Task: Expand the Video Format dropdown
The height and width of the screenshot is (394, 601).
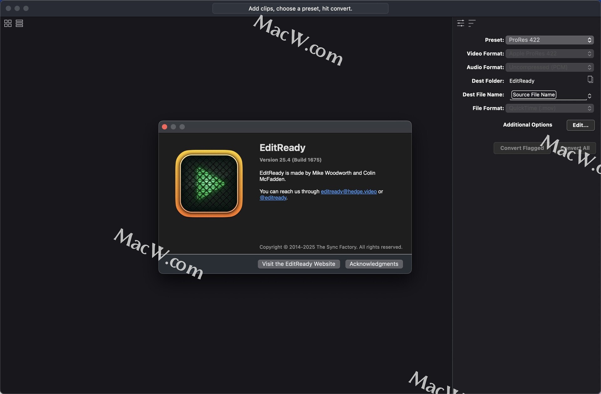Action: click(x=549, y=54)
